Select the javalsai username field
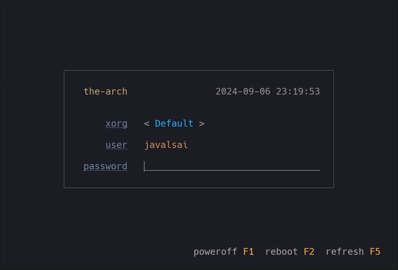Viewport: 398px width, 270px height. pos(166,145)
